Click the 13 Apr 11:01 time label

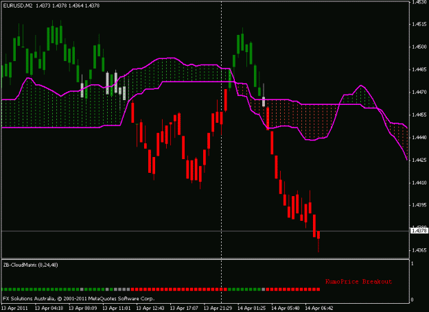pos(117,308)
